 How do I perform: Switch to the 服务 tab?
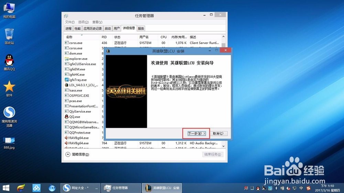coord(141,29)
